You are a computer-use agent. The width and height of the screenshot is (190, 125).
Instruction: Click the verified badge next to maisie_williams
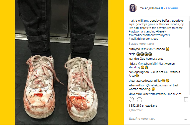tap(162, 8)
